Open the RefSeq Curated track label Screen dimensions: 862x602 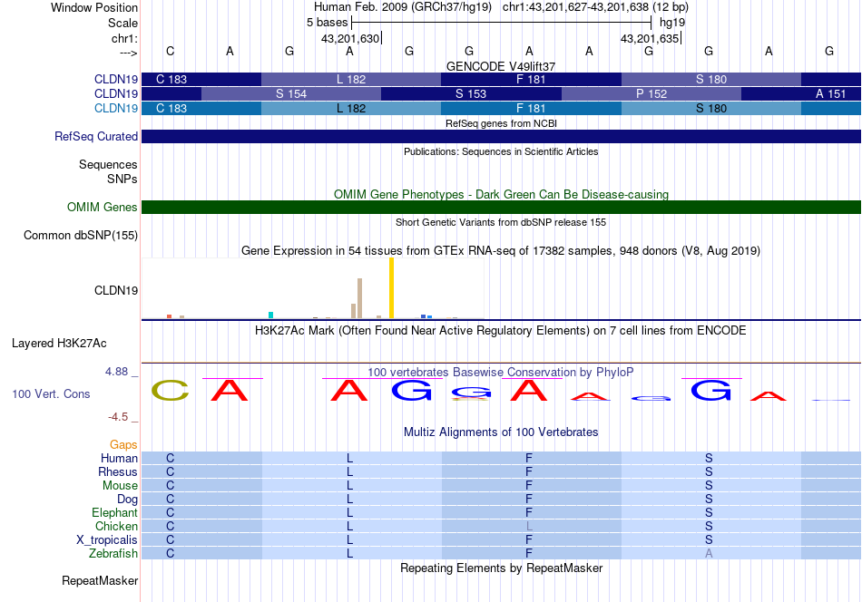tap(95, 136)
